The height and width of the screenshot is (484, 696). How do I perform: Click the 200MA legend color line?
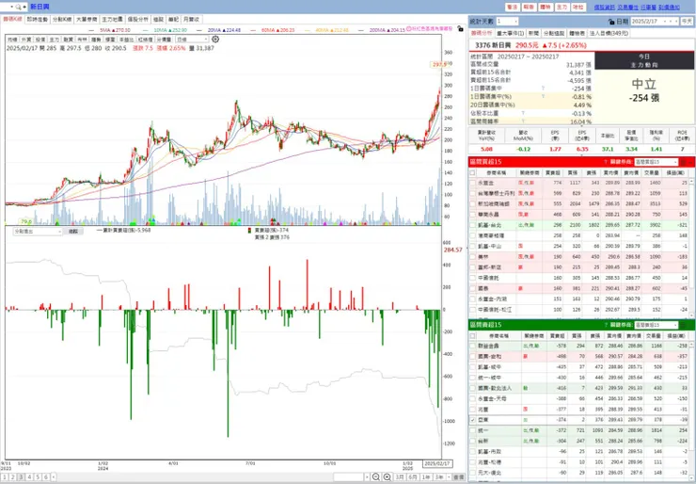[x=363, y=30]
